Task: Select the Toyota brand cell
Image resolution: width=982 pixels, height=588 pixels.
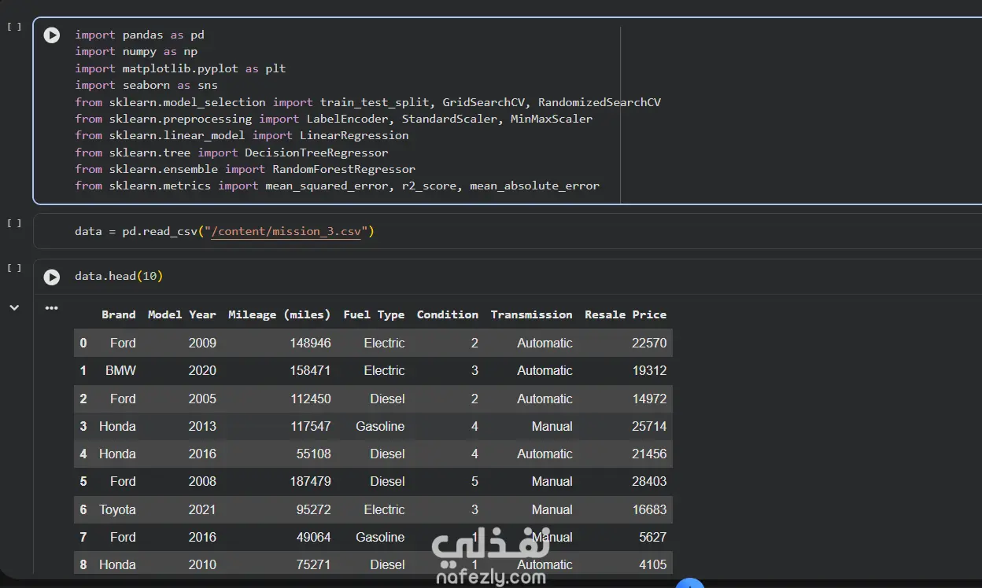Action: click(117, 509)
